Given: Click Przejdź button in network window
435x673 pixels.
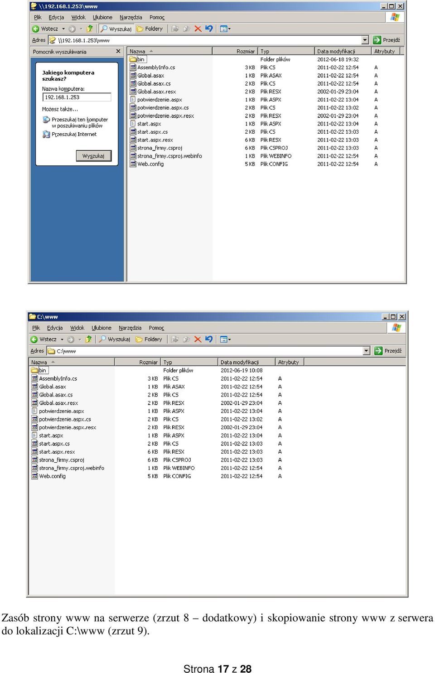Looking at the screenshot, I should click(x=387, y=40).
